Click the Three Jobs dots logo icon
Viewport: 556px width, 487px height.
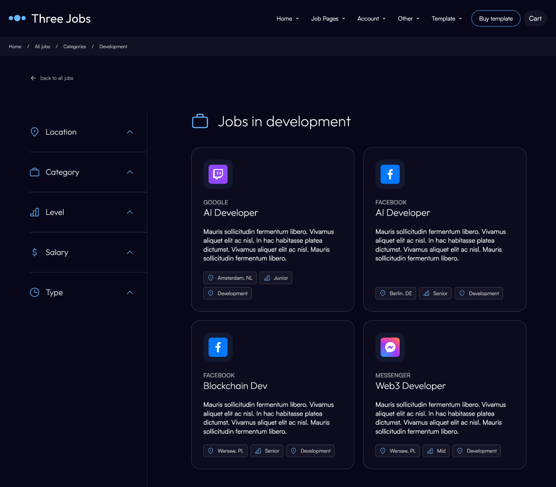pos(17,18)
